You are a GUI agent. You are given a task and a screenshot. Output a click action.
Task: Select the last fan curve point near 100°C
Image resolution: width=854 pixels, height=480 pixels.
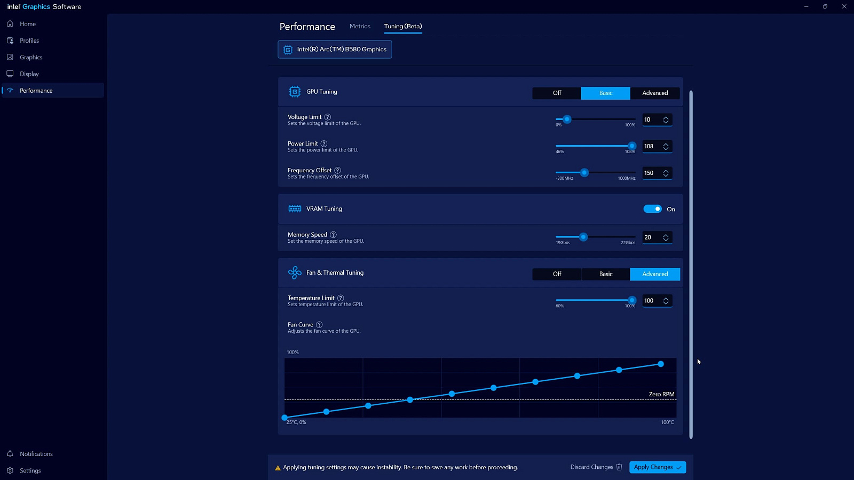(661, 364)
